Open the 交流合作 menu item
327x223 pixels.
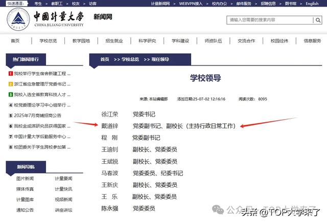click(x=246, y=41)
